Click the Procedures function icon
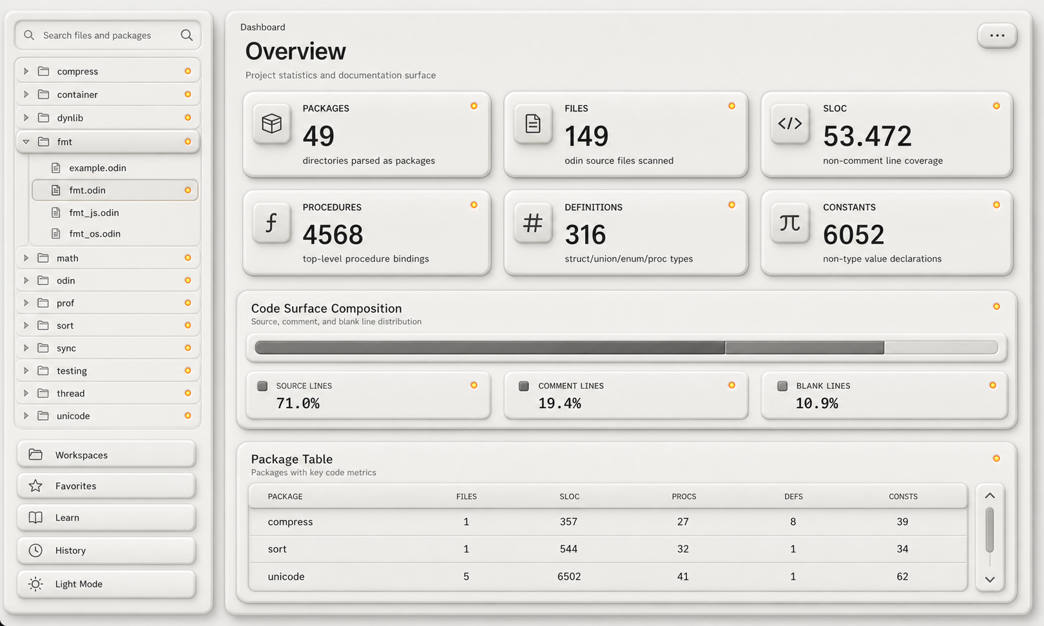This screenshot has height=626, width=1044. point(272,223)
